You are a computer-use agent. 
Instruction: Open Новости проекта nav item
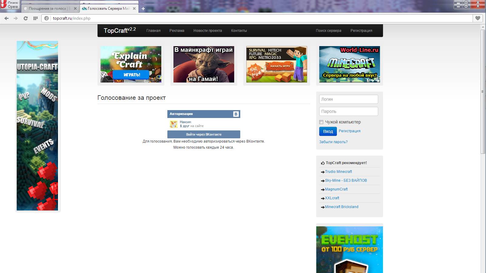[208, 31]
